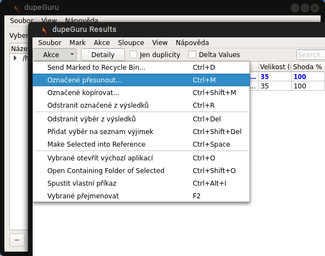
Task: Expand folder tree arrow in main window
Action: click(15, 58)
